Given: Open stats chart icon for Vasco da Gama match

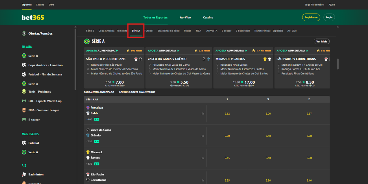Looking at the screenshot, I should [203, 136].
